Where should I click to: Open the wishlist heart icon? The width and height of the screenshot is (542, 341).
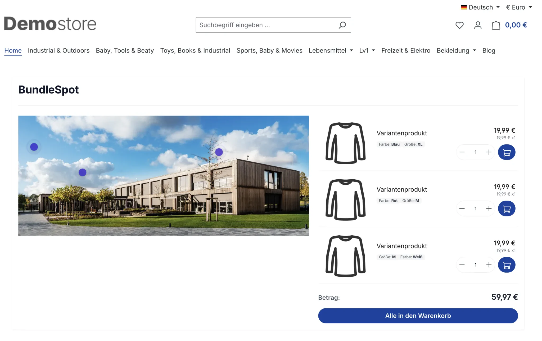(x=459, y=25)
